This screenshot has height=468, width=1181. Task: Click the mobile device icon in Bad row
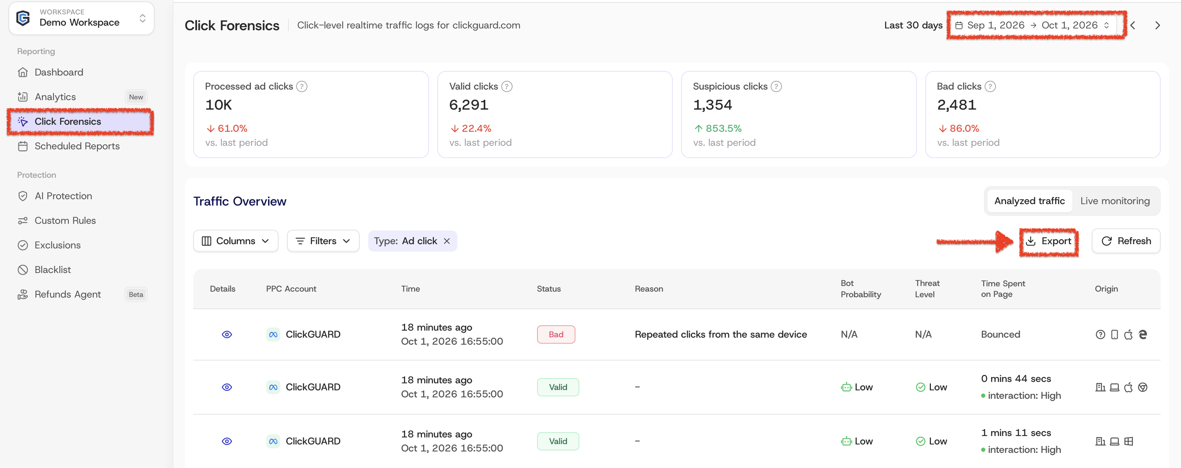point(1115,334)
